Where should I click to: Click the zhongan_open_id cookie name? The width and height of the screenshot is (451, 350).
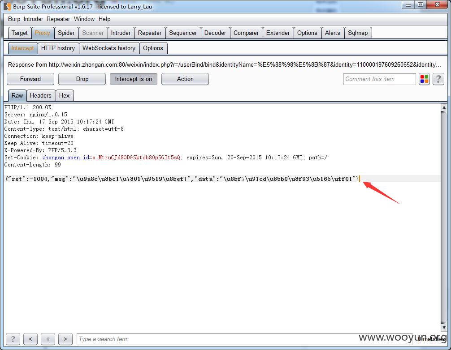click(65, 158)
